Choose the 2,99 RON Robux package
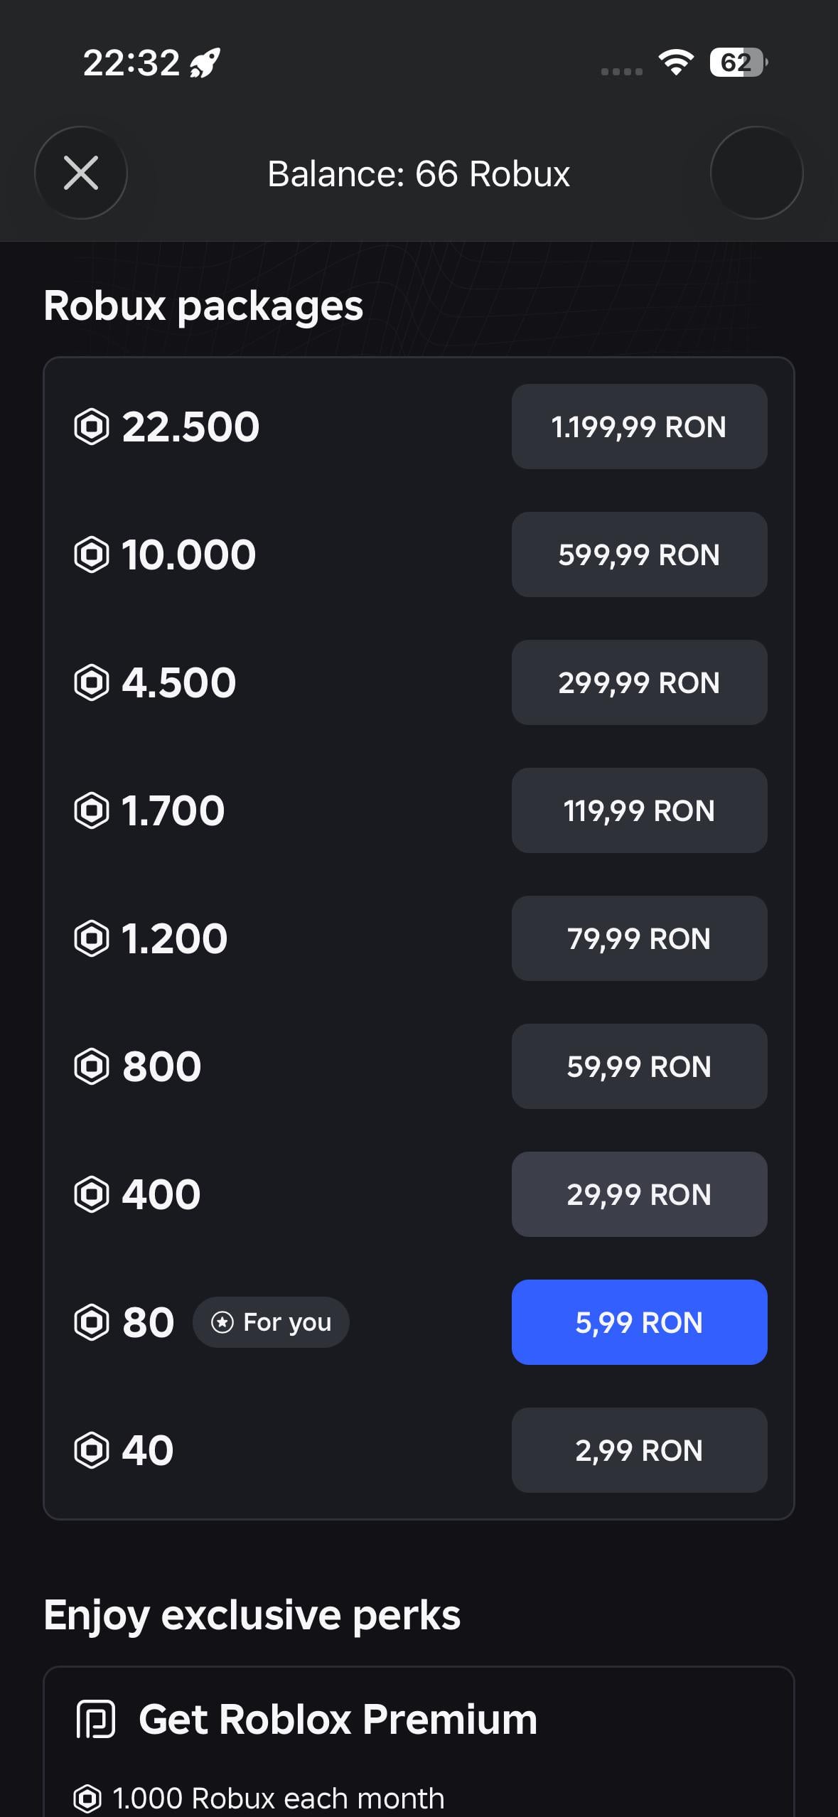The image size is (838, 1817). [x=639, y=1450]
